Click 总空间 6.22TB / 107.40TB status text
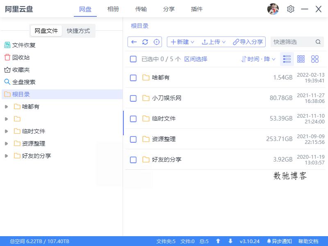 coord(39,241)
